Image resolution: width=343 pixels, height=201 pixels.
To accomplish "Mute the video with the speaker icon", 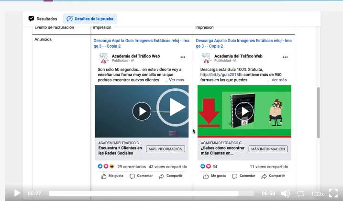I will [285, 193].
